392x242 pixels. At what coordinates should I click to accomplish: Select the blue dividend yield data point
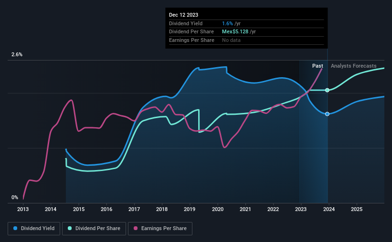coord(327,114)
